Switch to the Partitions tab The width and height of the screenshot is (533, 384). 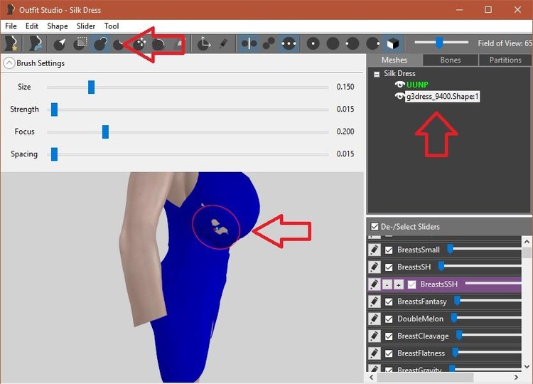(x=505, y=60)
